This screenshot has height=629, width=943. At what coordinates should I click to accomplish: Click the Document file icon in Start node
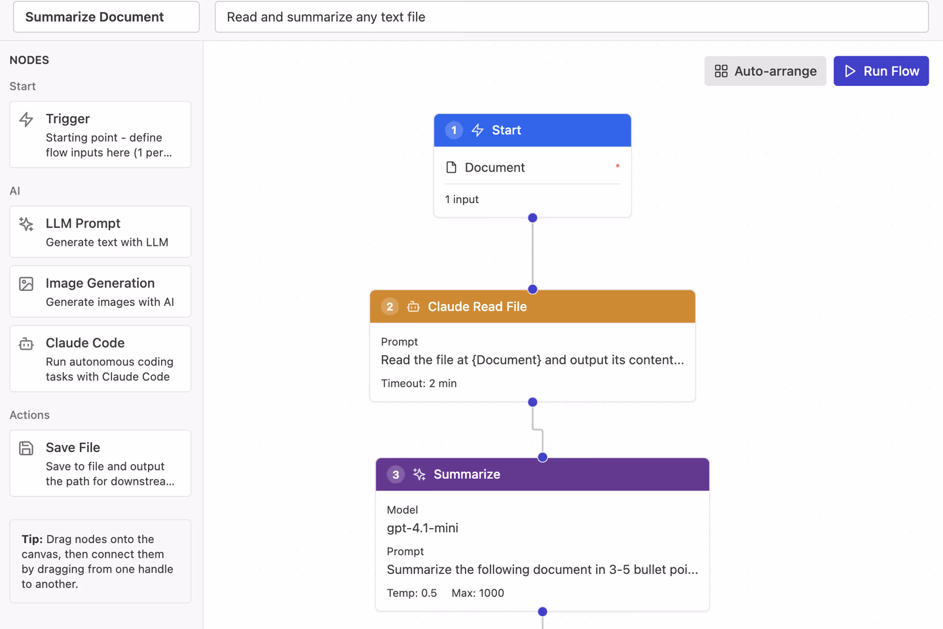point(451,167)
